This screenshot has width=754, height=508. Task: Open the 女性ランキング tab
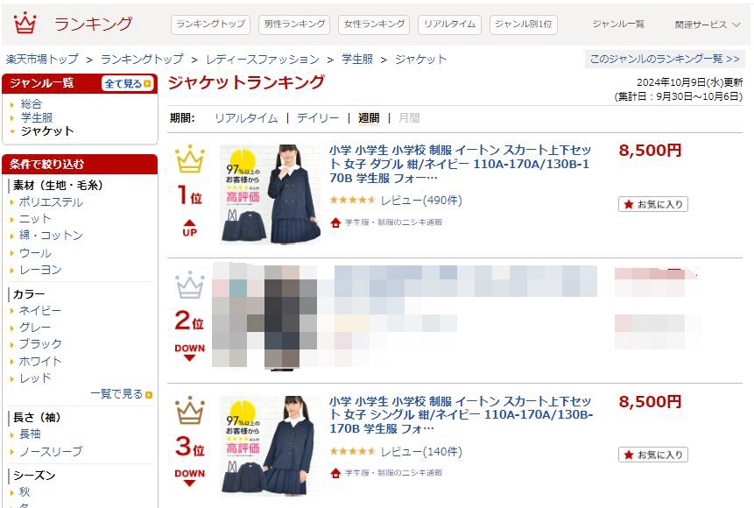click(x=374, y=24)
